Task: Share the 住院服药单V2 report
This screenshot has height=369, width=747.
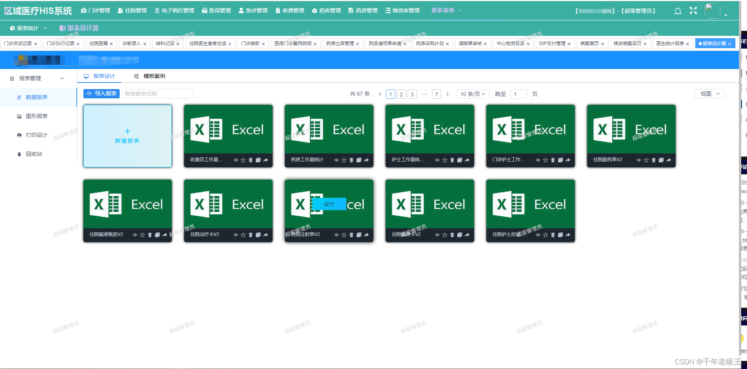Action: (x=669, y=160)
